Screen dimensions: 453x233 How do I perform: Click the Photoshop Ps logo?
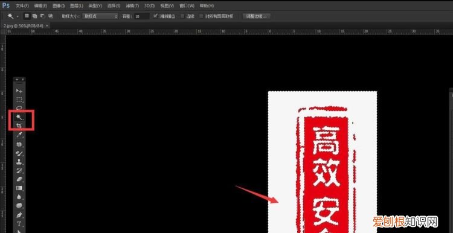tap(6, 5)
